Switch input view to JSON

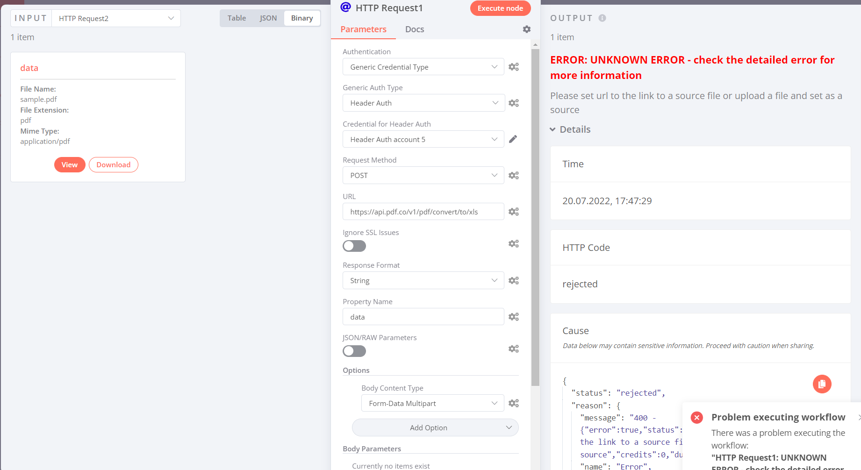point(268,18)
